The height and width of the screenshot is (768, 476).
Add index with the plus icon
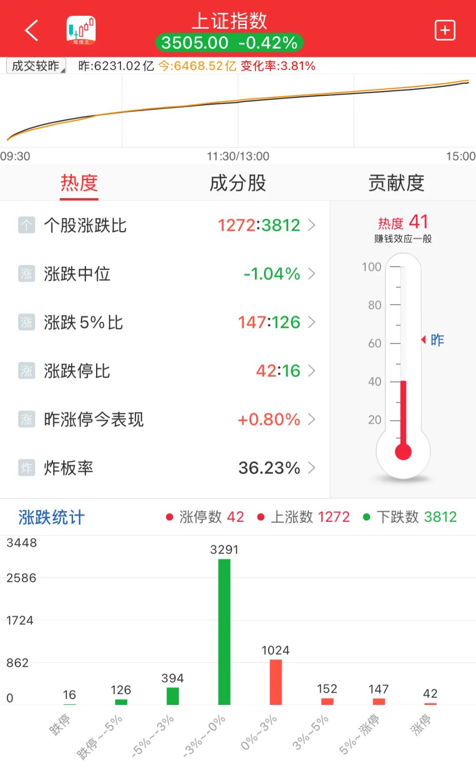point(445,30)
